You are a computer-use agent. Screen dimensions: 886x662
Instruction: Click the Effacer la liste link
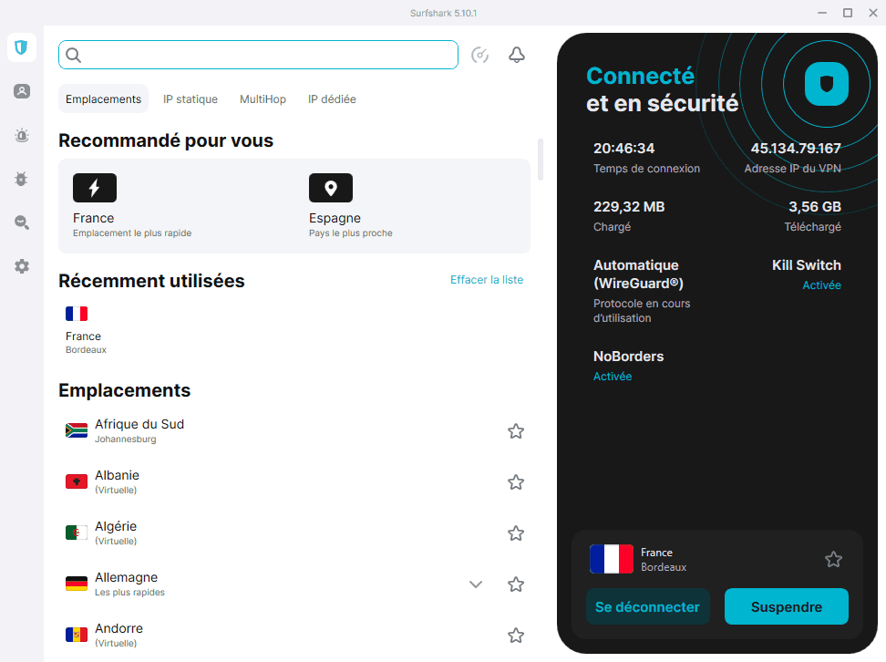[x=487, y=279]
